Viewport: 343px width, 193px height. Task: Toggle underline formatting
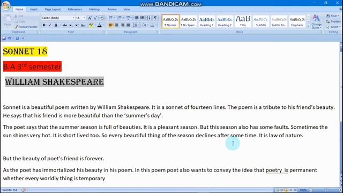(x=56, y=25)
